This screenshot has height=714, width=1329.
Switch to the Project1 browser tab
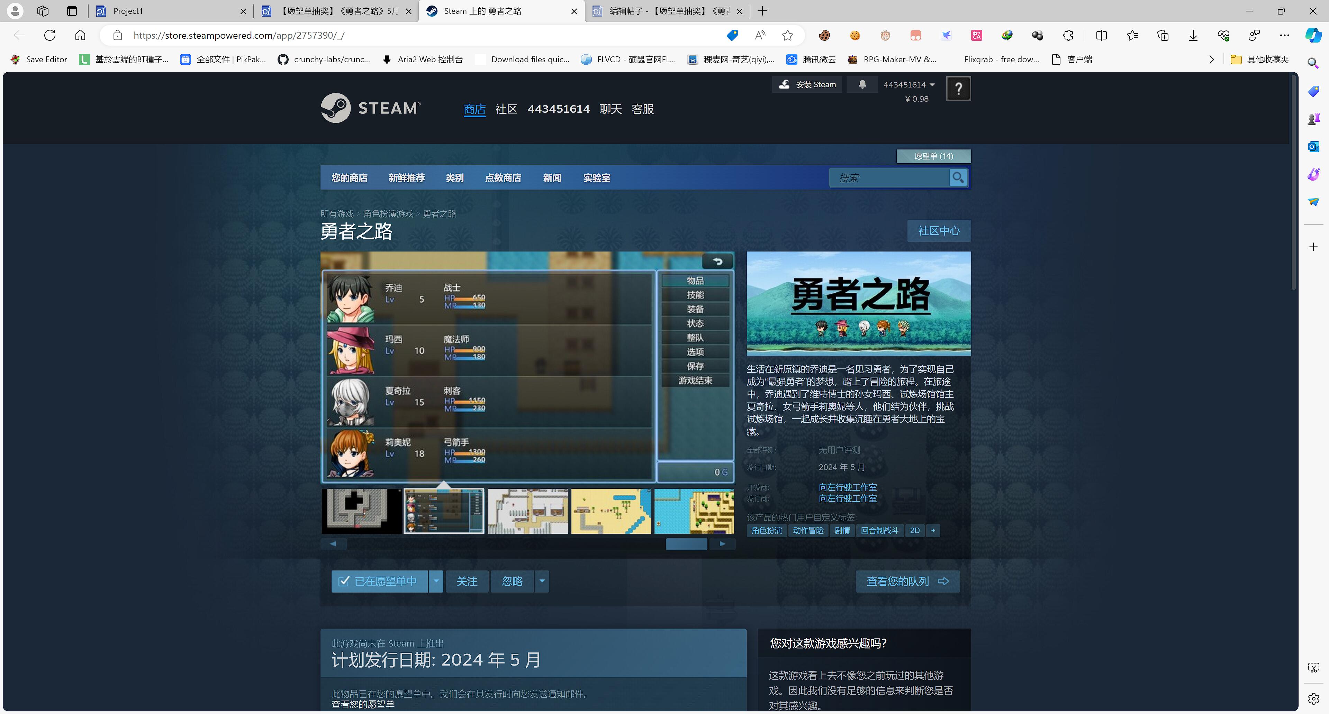tap(170, 11)
